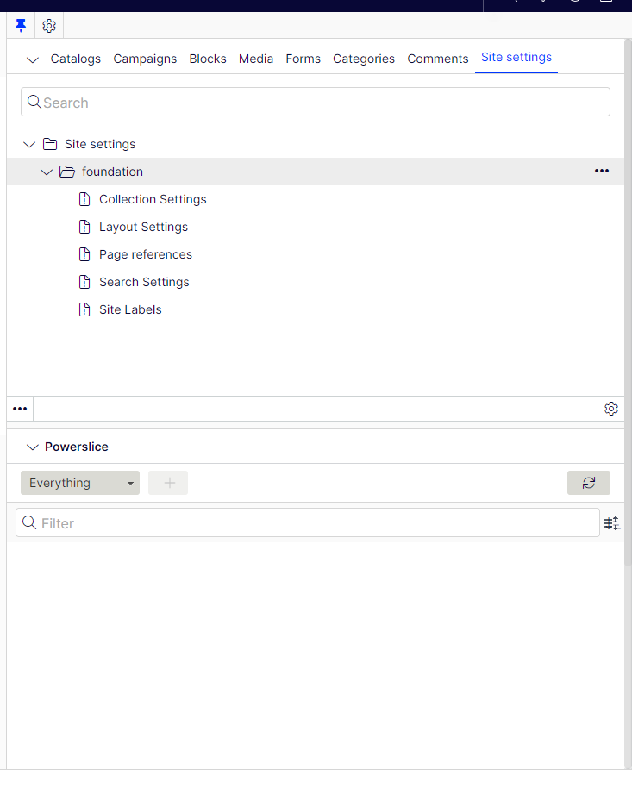Click the blue pin icon
632x794 pixels.
[22, 26]
